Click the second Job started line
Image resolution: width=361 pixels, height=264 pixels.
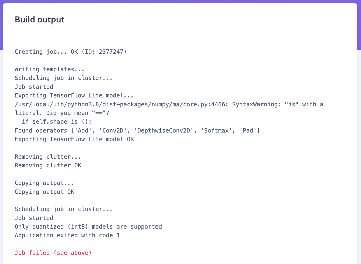point(34,218)
